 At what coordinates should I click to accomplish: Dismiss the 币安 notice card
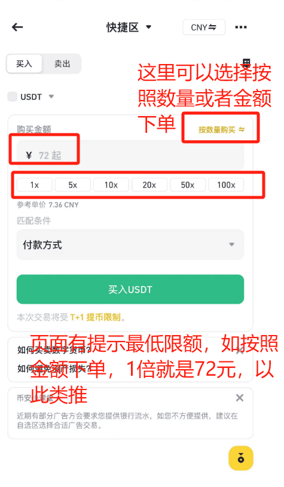240,397
